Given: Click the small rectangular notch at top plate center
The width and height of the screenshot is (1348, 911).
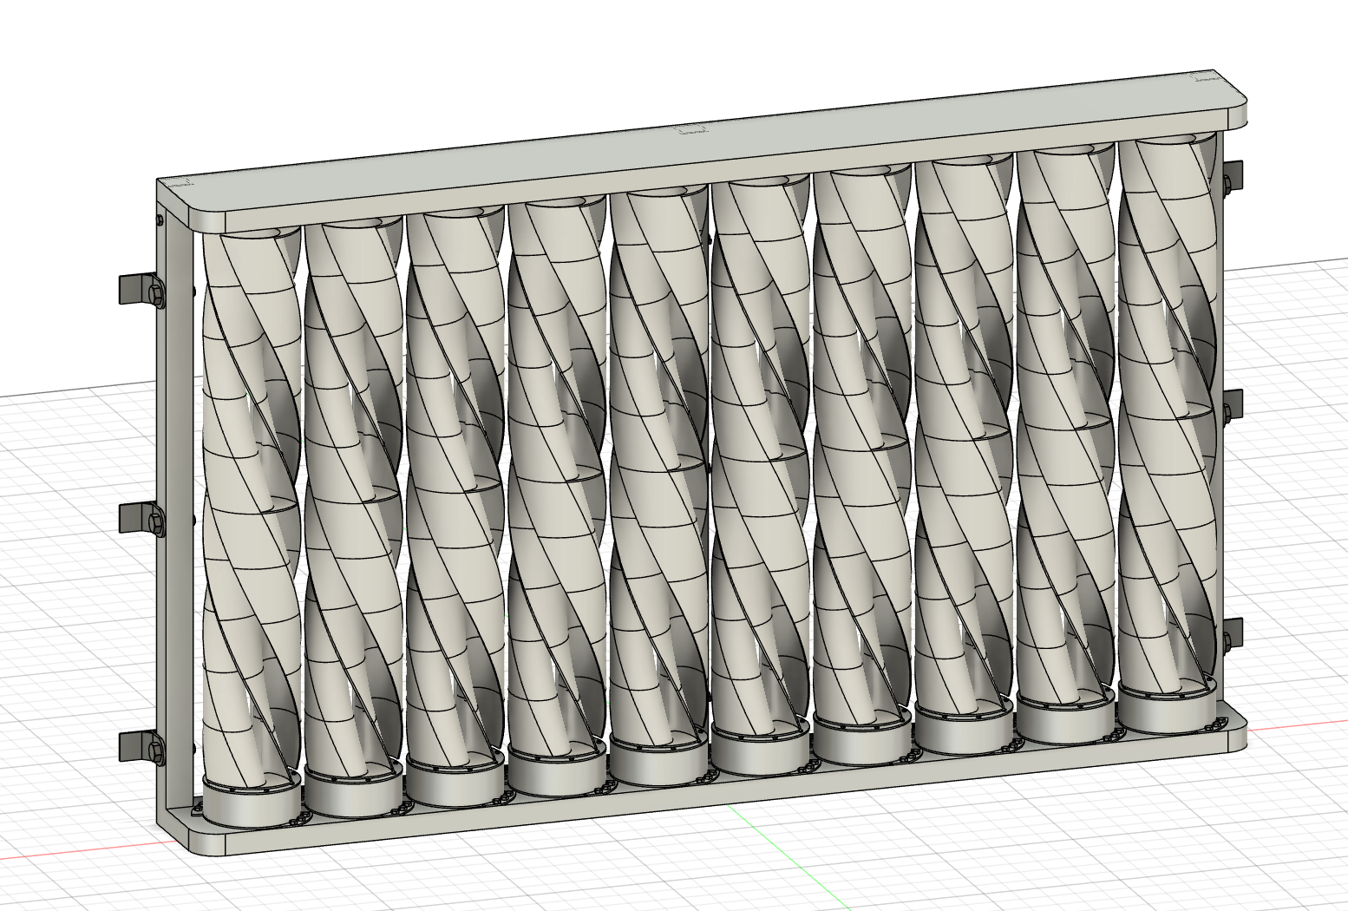Looking at the screenshot, I should click(692, 129).
